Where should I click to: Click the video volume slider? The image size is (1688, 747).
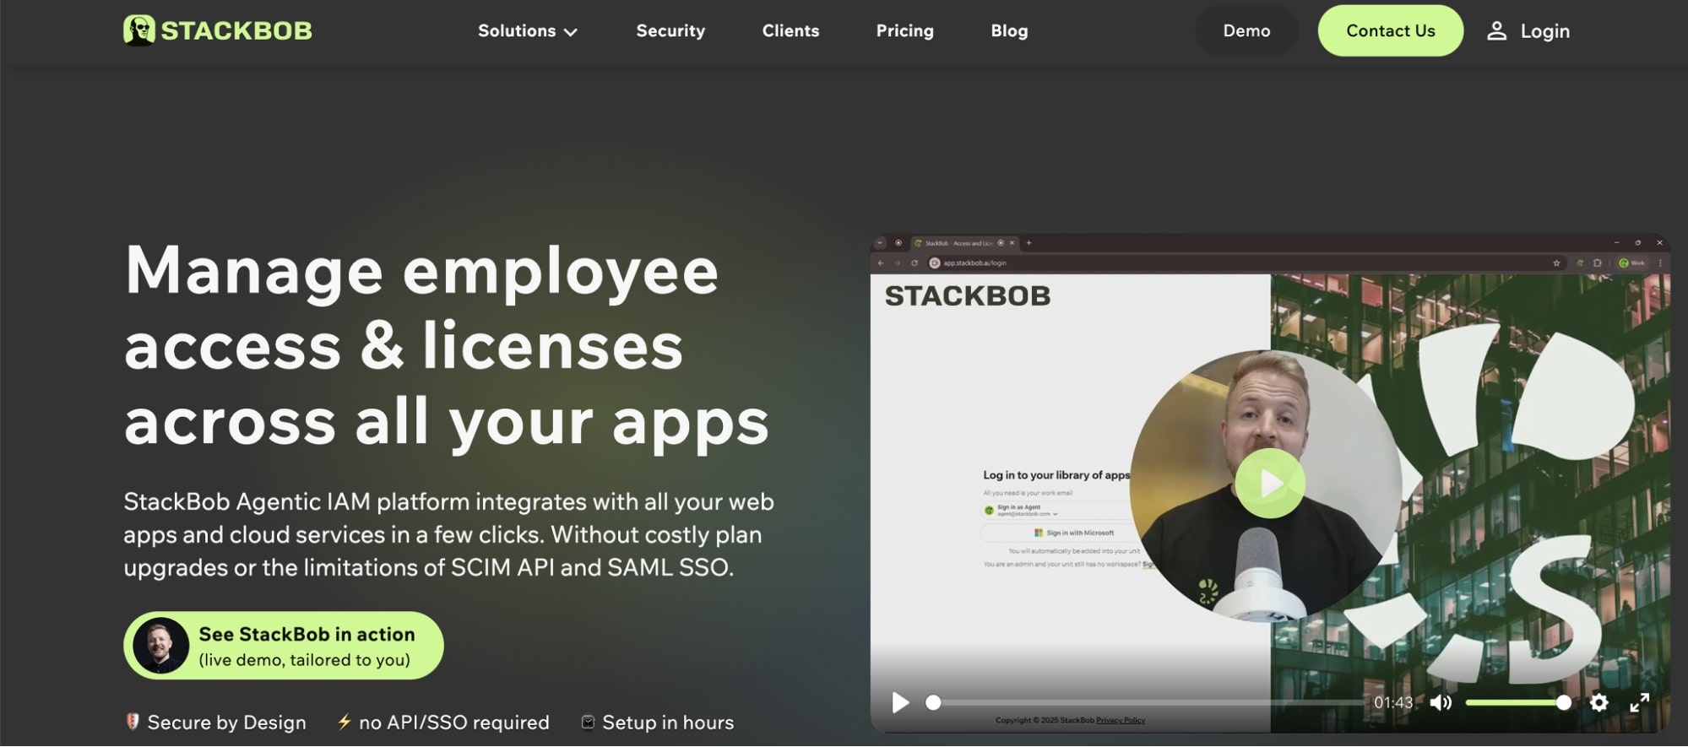tap(1517, 702)
